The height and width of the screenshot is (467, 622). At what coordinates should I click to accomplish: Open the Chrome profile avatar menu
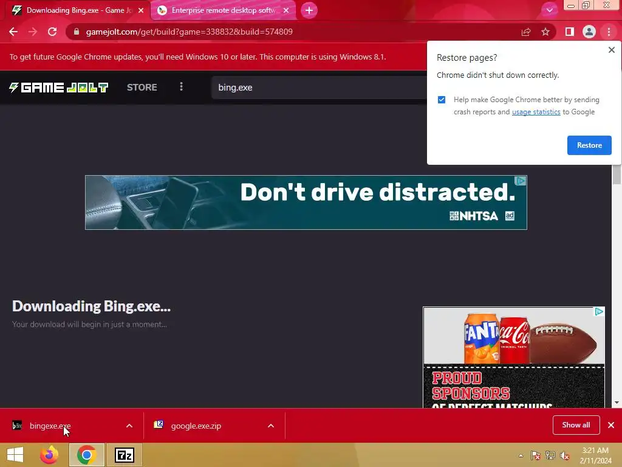(x=589, y=32)
